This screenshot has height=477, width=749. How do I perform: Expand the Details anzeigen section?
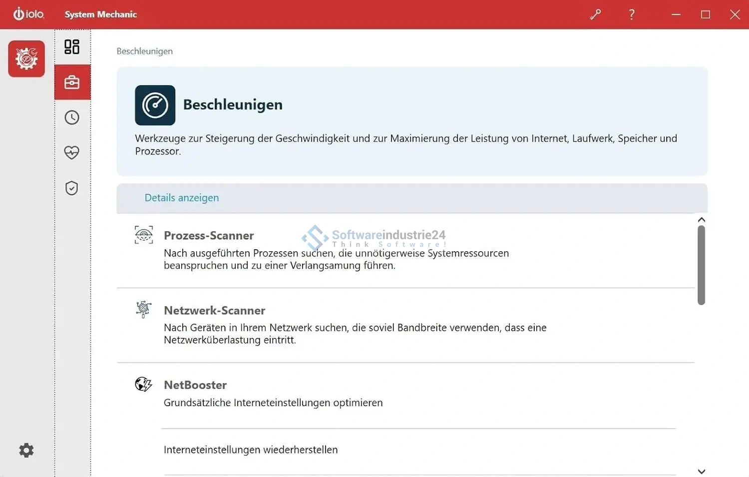tap(182, 198)
